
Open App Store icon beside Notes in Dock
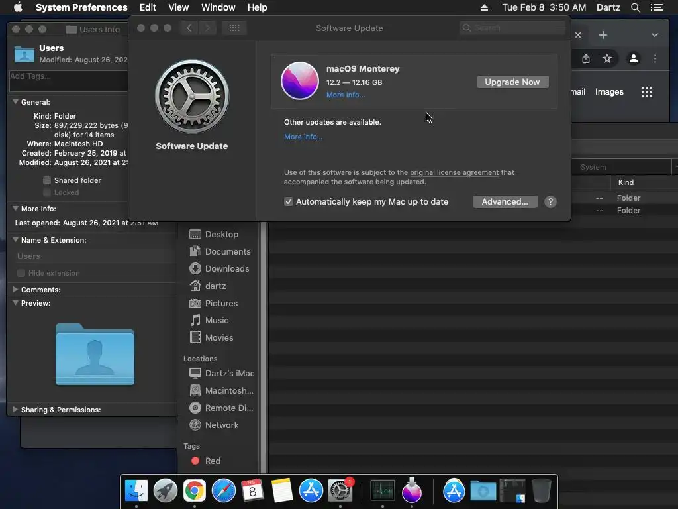coord(311,491)
